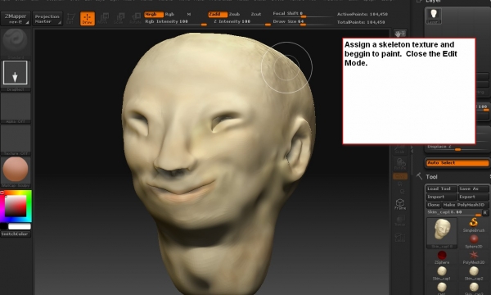This screenshot has height=295, width=491.
Task: Select the Scale tool icon
Action: tap(119, 19)
